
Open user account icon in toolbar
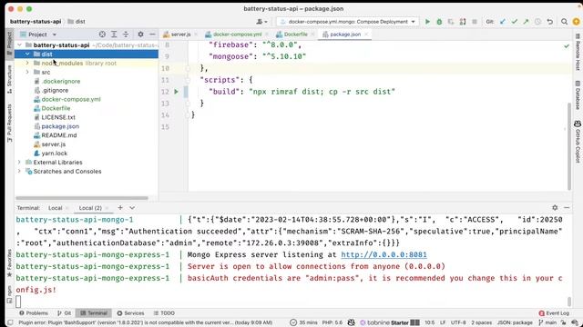[261, 22]
